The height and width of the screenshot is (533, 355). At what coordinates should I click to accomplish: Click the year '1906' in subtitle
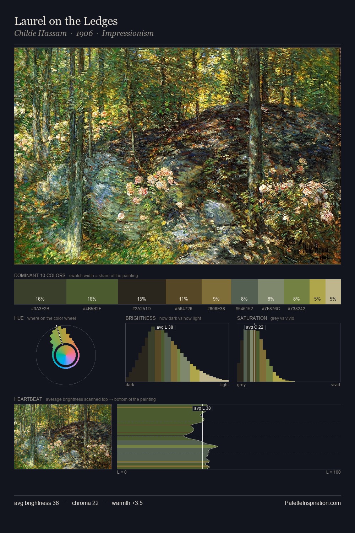point(84,33)
